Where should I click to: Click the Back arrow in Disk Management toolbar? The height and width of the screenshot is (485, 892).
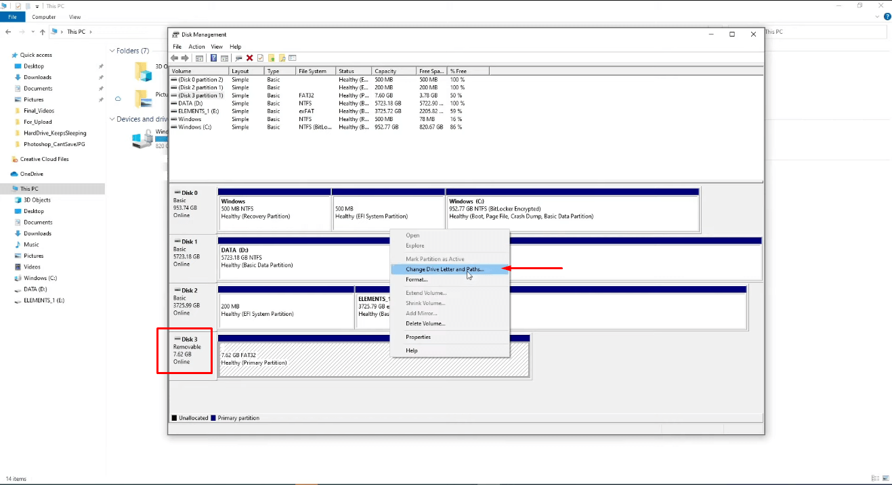[175, 58]
